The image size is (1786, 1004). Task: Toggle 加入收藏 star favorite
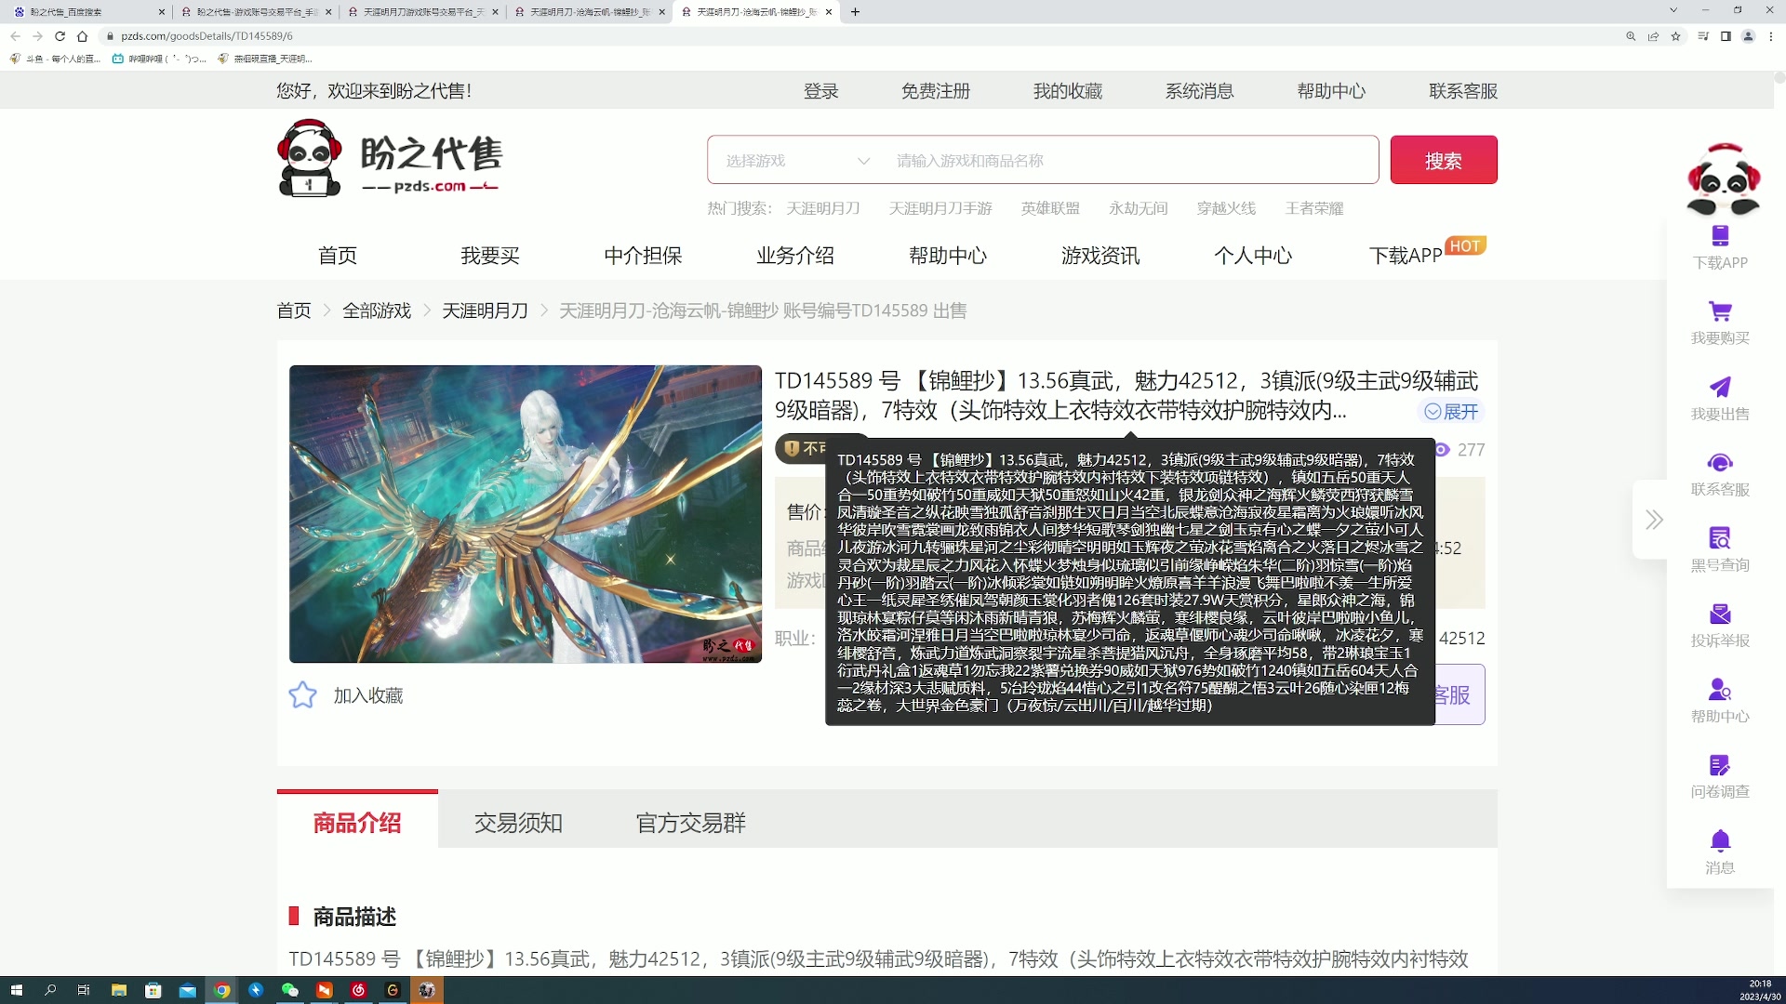tap(303, 695)
